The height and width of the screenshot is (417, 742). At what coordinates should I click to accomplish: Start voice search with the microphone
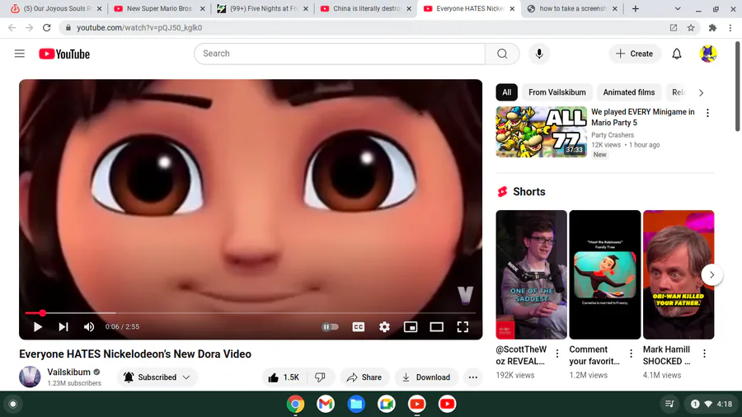coord(539,54)
